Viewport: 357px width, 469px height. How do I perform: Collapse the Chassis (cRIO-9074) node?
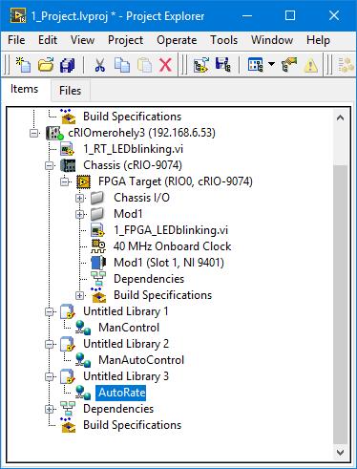coord(50,165)
